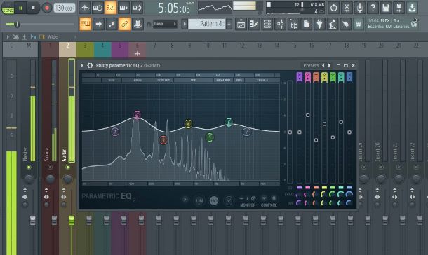Screen dimensions: 428x255
Task: Go to the next preset with the right arrow
Action: 330,65
